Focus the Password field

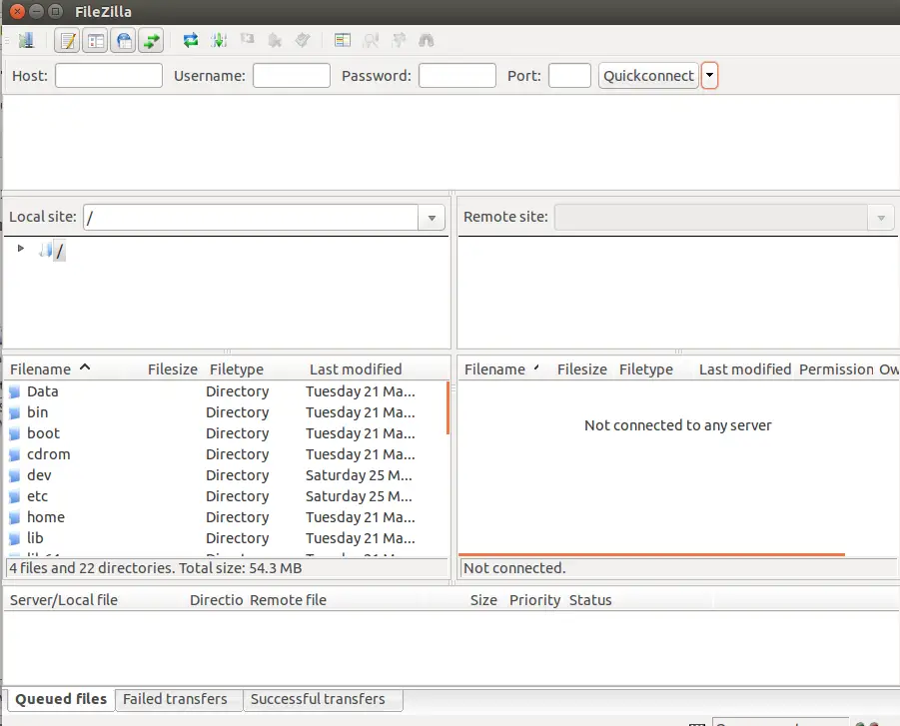point(457,76)
